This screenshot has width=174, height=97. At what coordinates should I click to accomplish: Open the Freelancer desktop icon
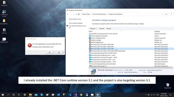pyautogui.click(x=4, y=3)
